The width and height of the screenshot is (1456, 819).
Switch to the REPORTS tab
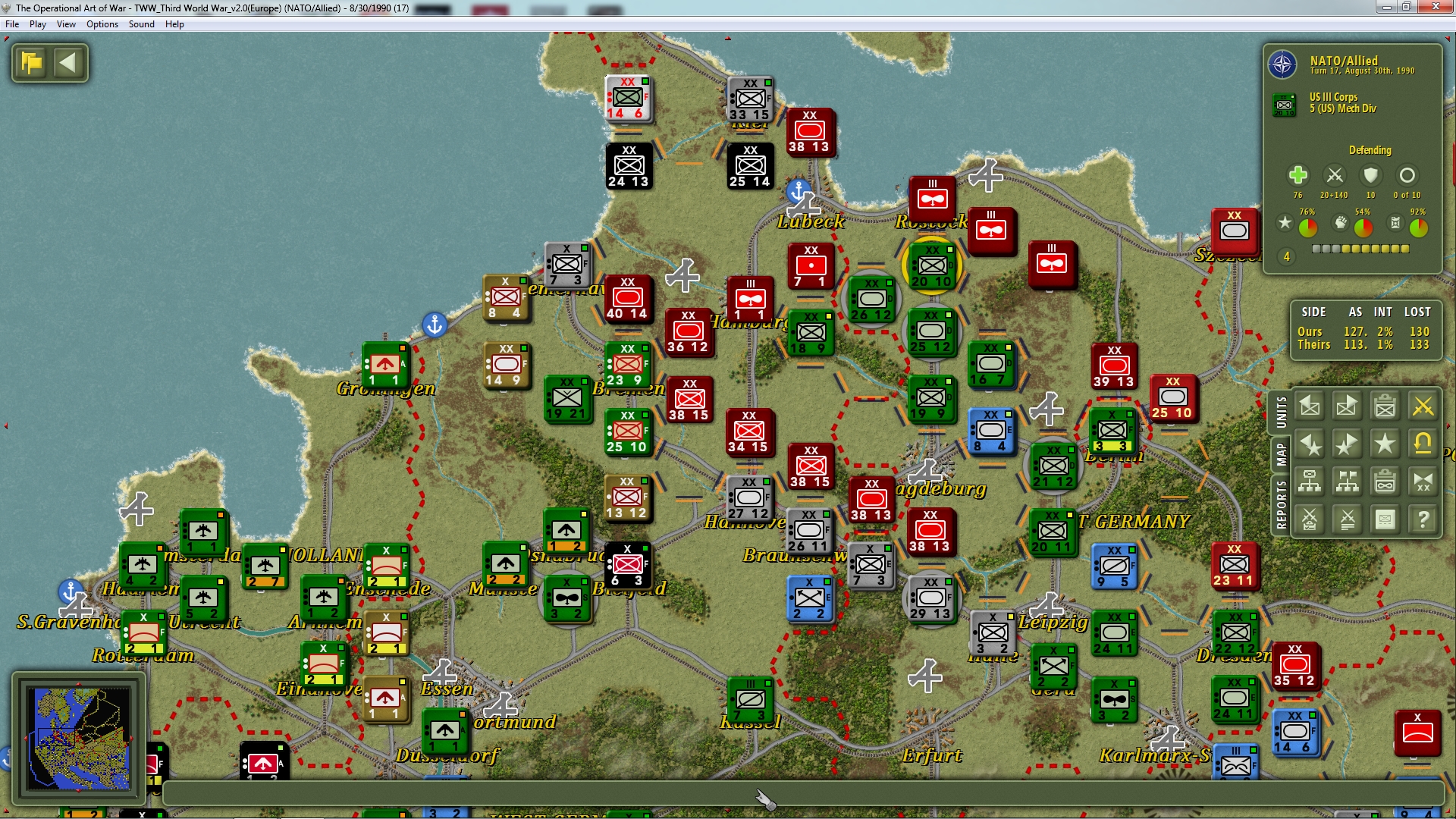[1281, 504]
